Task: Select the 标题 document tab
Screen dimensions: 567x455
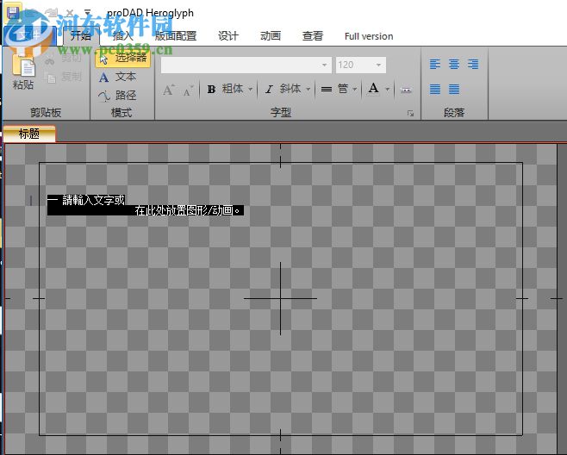Action: [29, 134]
